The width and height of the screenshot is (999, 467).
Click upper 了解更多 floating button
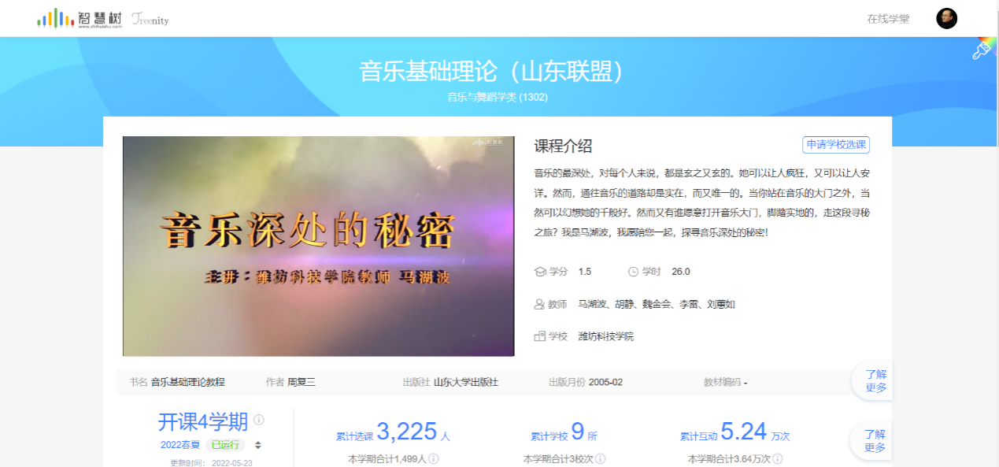[873, 381]
